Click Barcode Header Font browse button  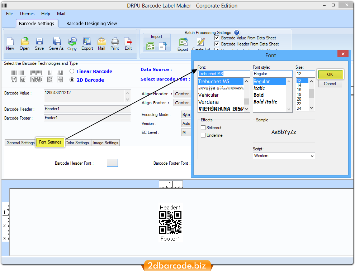click(112, 163)
